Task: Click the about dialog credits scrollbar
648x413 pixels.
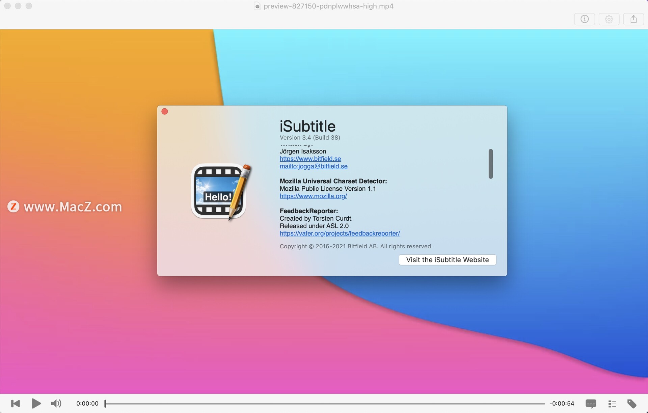Action: [491, 164]
